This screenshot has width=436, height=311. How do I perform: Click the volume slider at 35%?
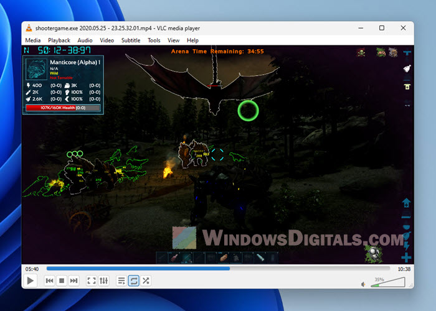click(388, 282)
